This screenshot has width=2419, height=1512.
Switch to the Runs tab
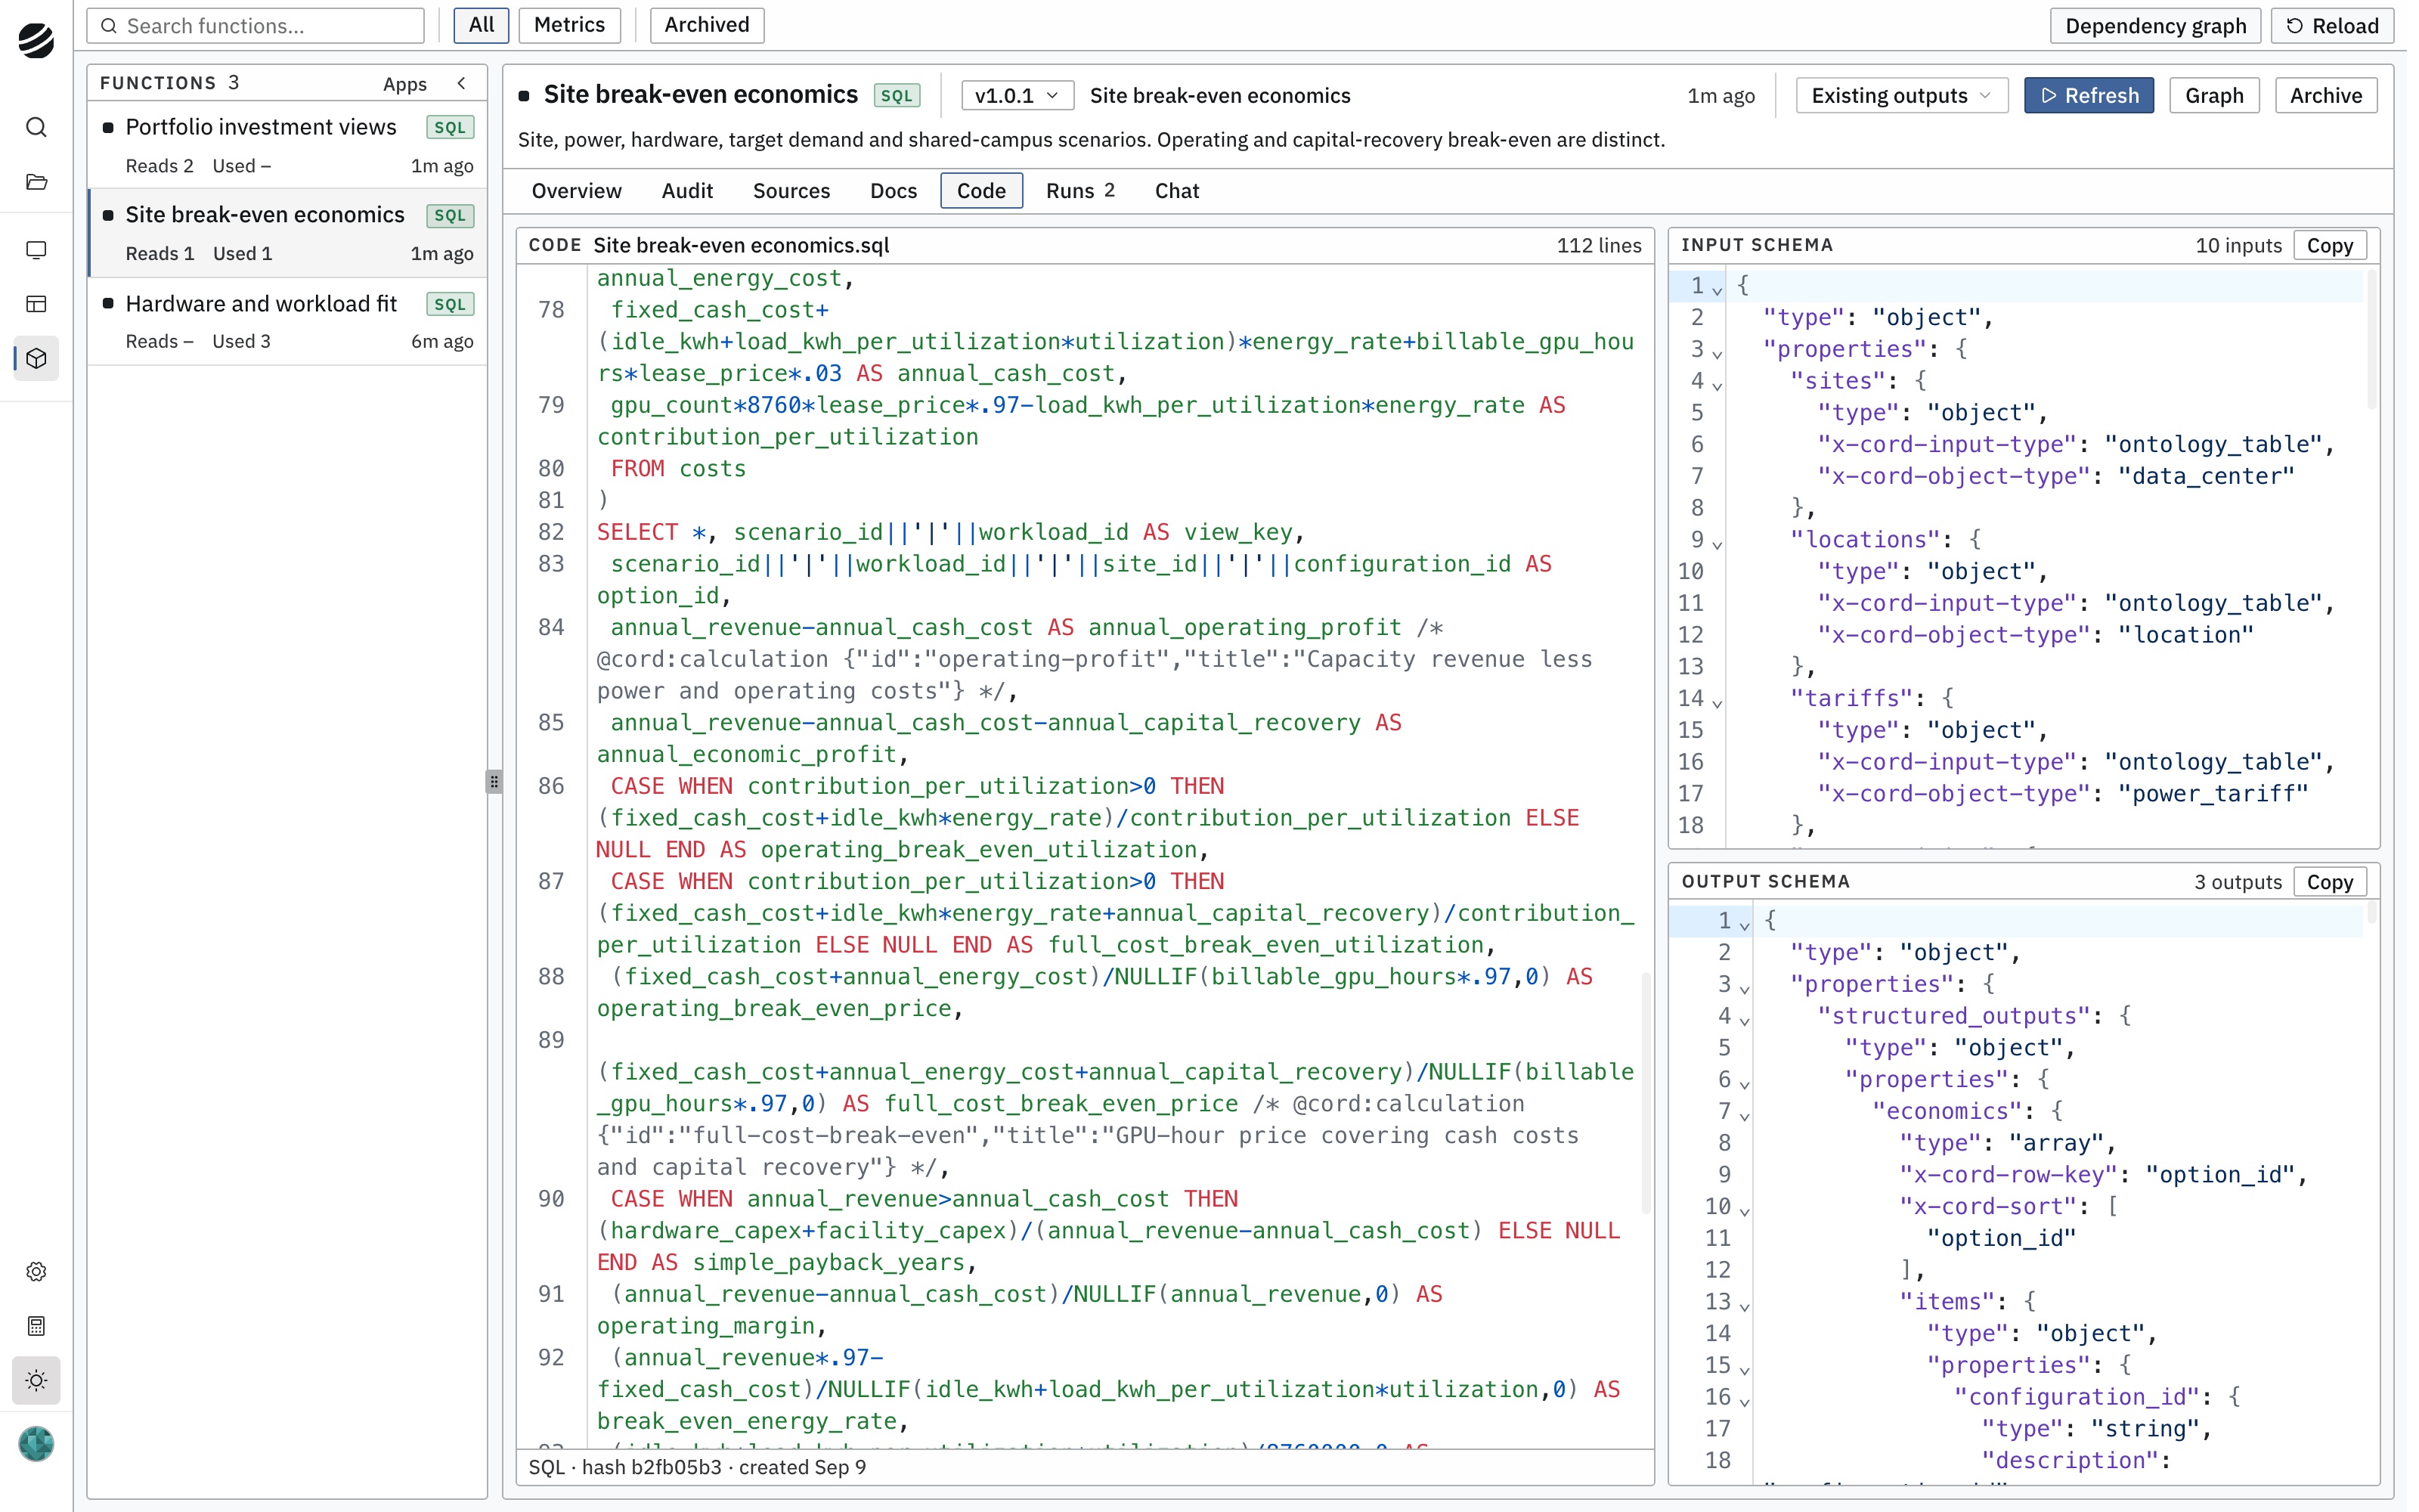(1079, 191)
